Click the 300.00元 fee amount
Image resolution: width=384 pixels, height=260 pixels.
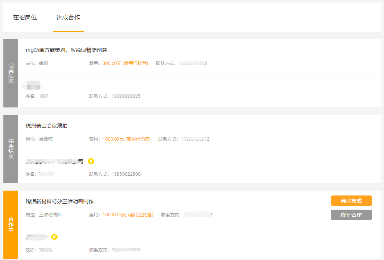click(x=112, y=63)
